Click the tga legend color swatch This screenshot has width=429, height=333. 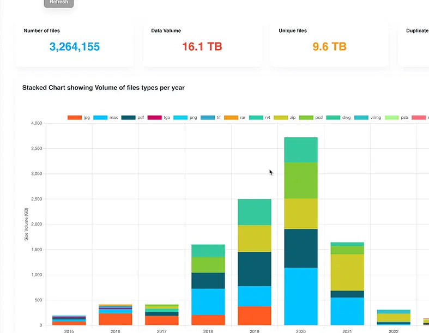coord(154,117)
